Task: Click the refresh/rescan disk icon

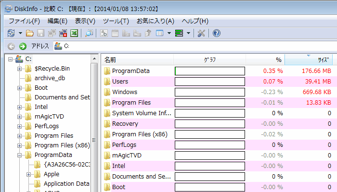Action: 11,33
